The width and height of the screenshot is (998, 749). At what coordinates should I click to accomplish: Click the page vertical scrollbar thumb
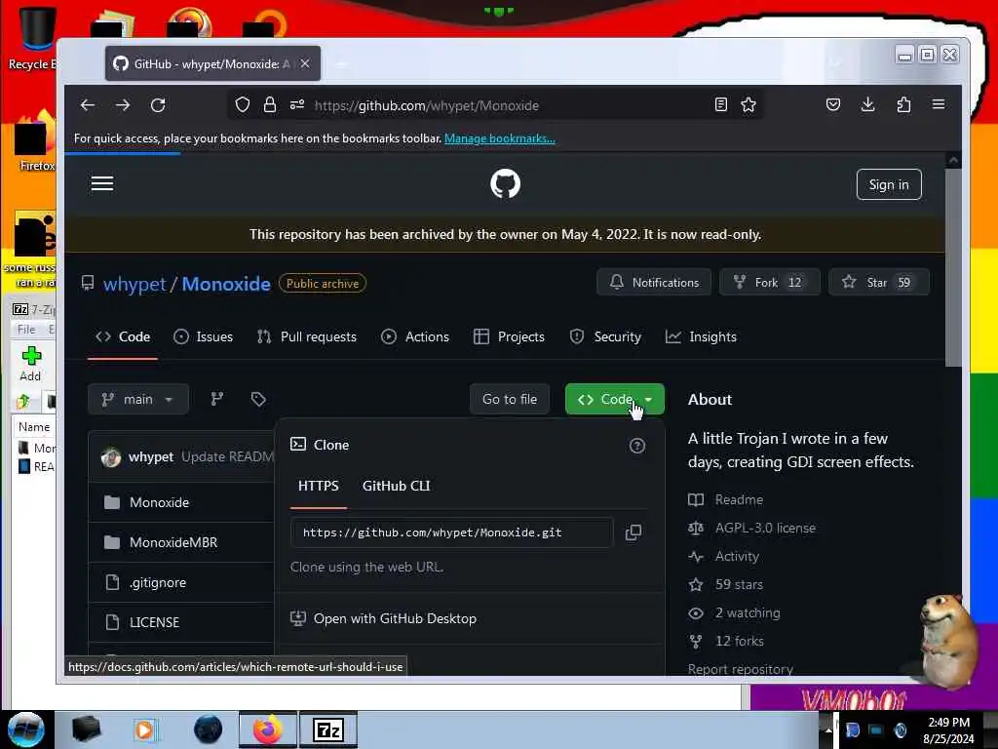953,267
